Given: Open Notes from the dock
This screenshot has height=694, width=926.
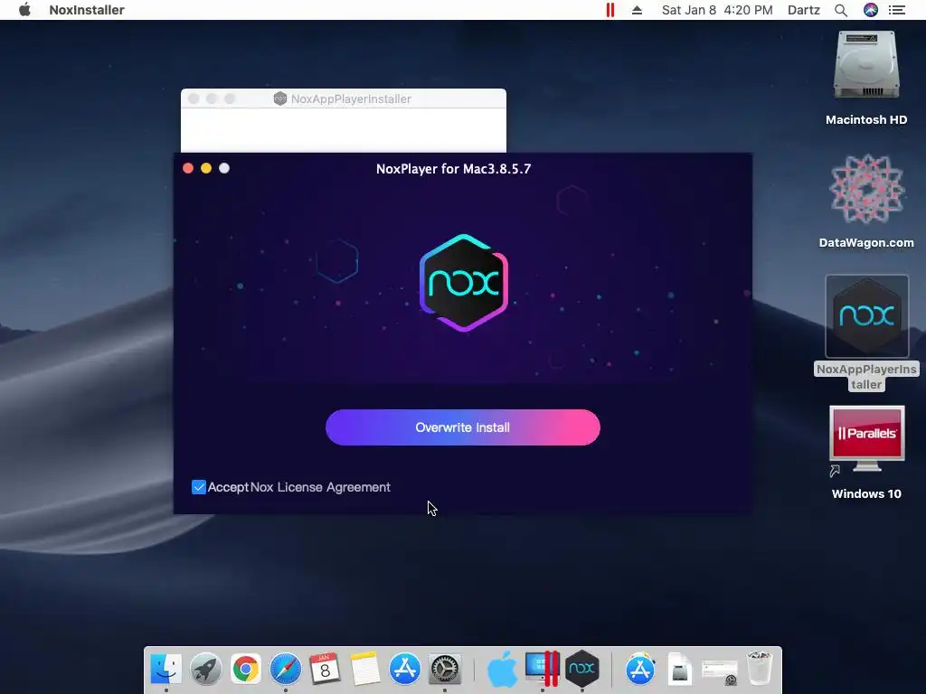Looking at the screenshot, I should 365,669.
